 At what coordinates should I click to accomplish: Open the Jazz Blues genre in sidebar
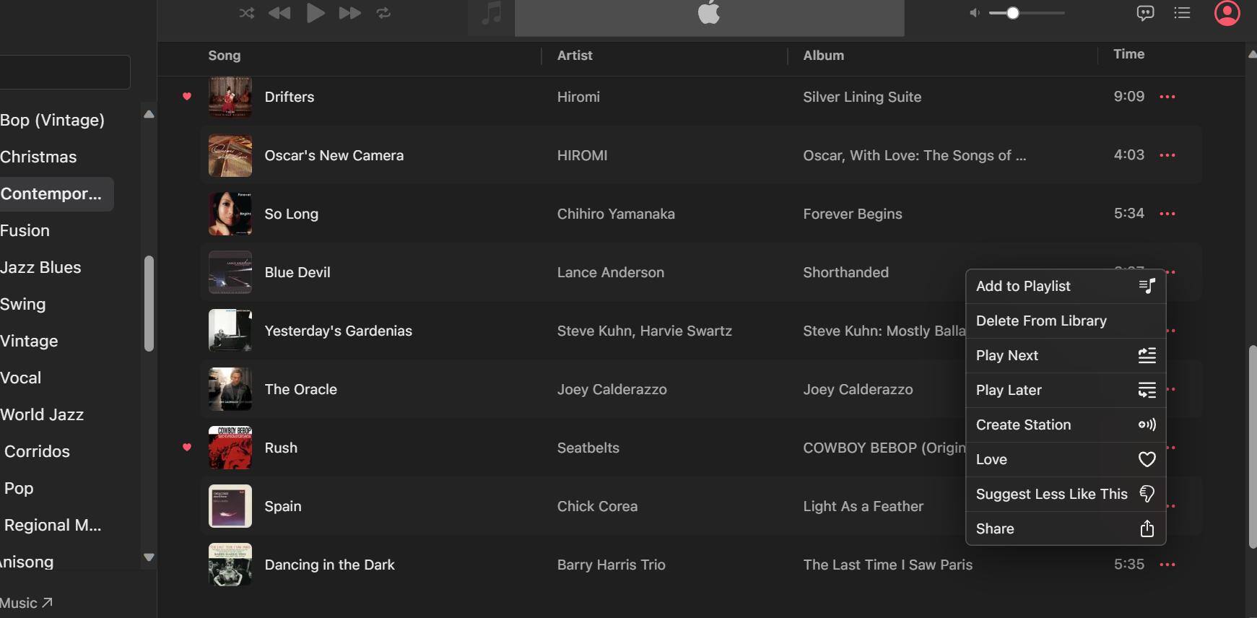click(41, 267)
